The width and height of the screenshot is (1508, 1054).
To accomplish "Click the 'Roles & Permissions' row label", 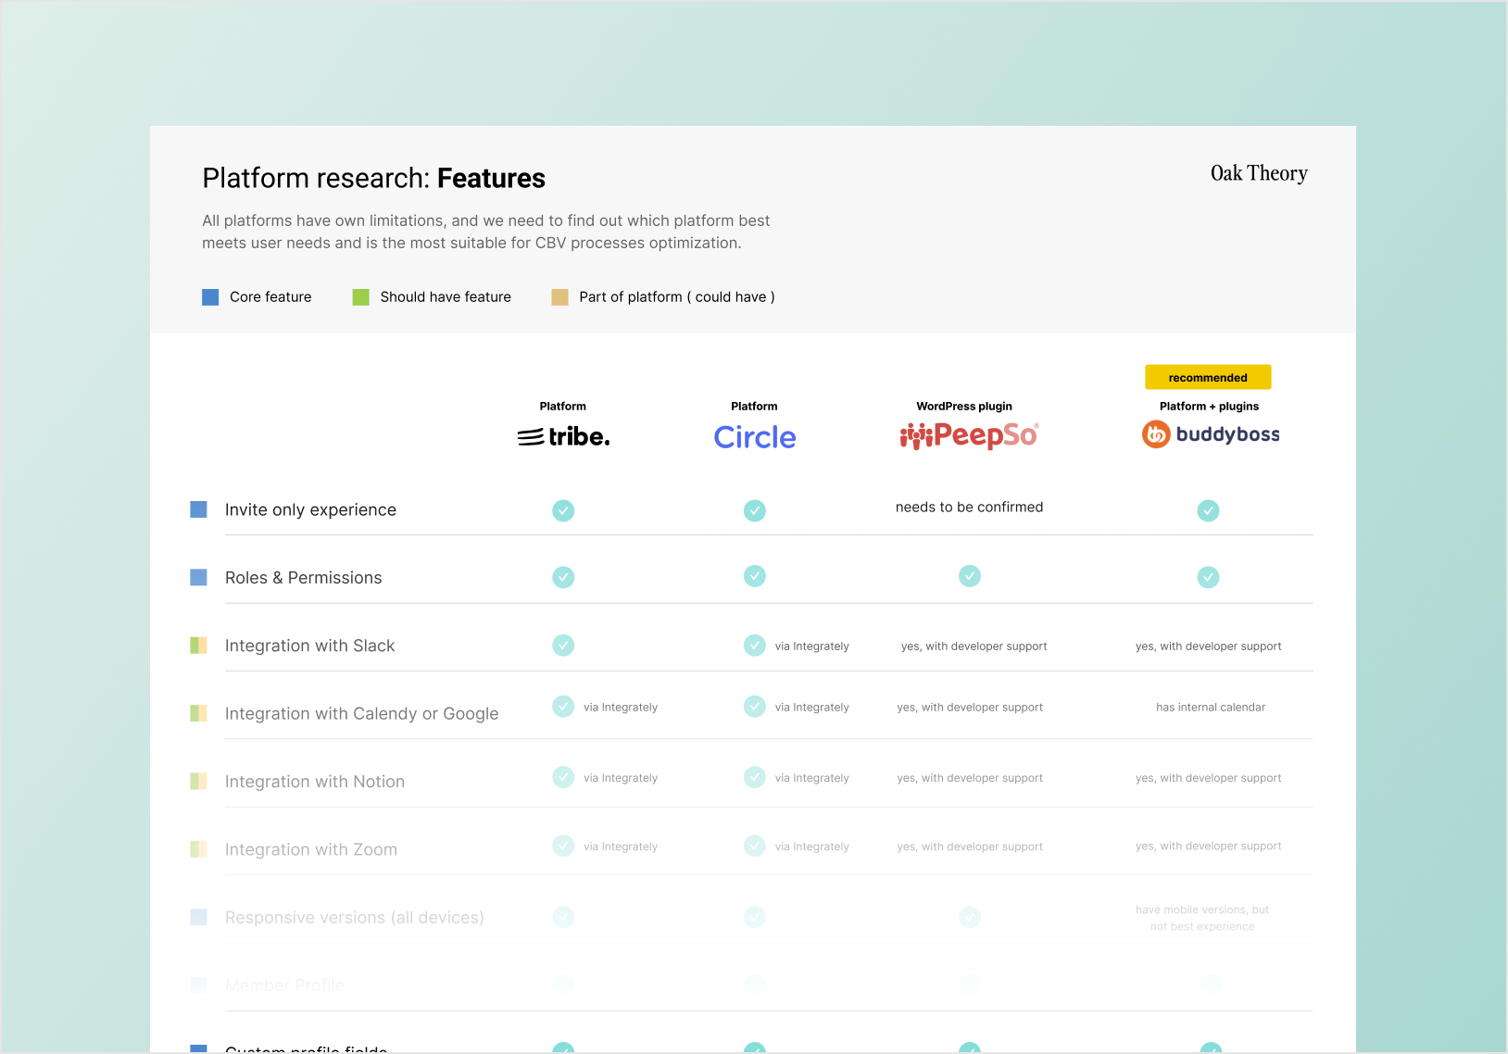I will tap(303, 577).
